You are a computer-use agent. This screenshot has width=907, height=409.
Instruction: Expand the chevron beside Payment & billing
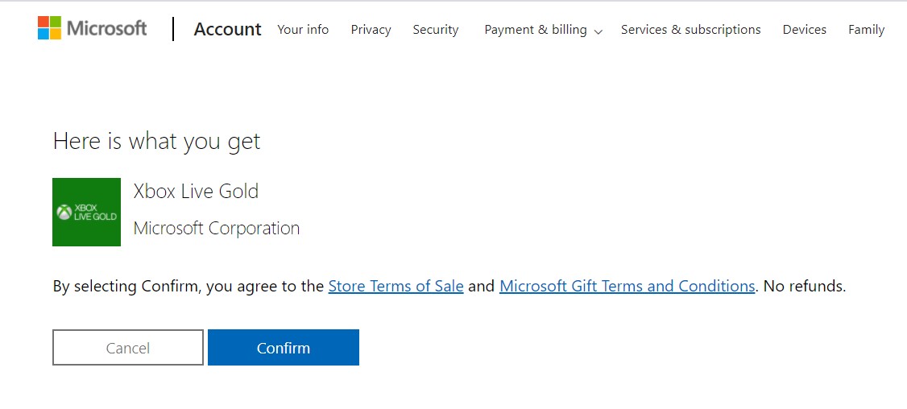pos(598,32)
